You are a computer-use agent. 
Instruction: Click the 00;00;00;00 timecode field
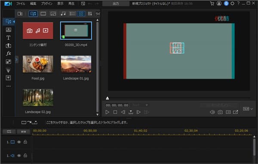pos(117,105)
